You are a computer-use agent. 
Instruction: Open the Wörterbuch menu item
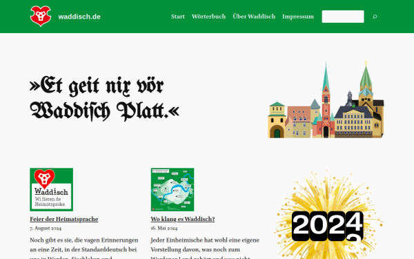pyautogui.click(x=208, y=17)
